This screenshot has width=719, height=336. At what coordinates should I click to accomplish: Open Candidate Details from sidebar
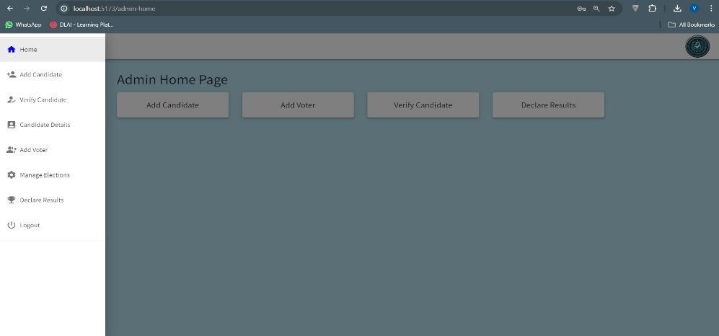click(53, 125)
